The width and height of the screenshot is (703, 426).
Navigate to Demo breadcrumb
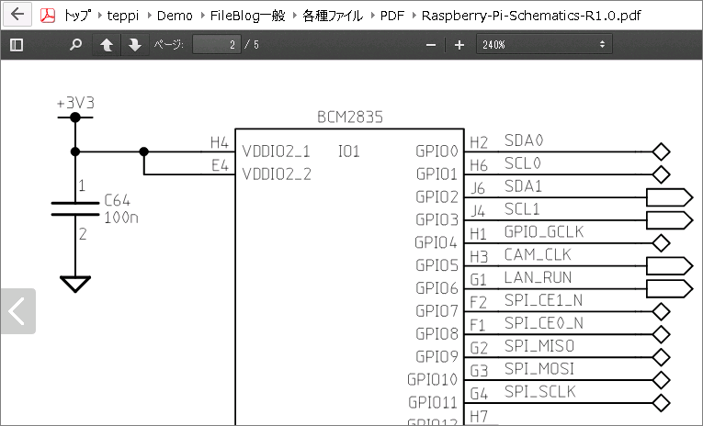click(175, 16)
